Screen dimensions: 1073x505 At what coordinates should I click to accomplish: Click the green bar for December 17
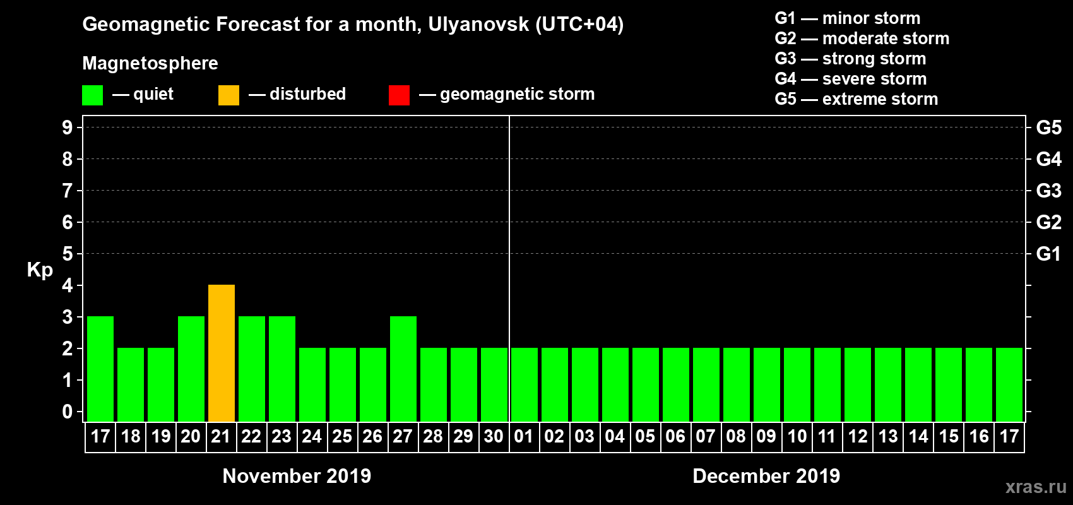1009,384
